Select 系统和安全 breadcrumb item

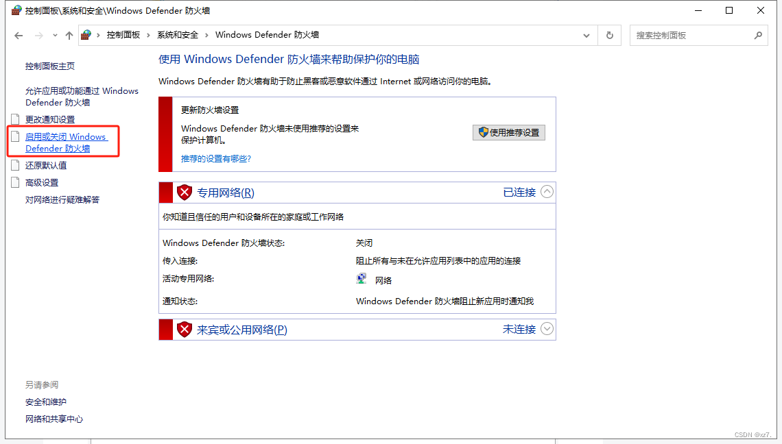[178, 35]
